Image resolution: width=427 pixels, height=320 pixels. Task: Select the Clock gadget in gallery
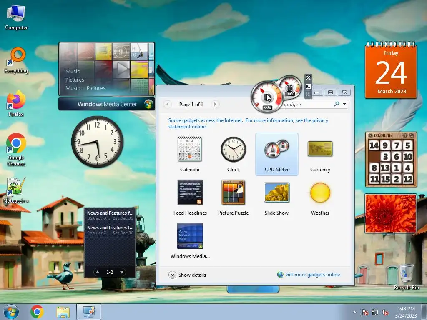point(234,154)
